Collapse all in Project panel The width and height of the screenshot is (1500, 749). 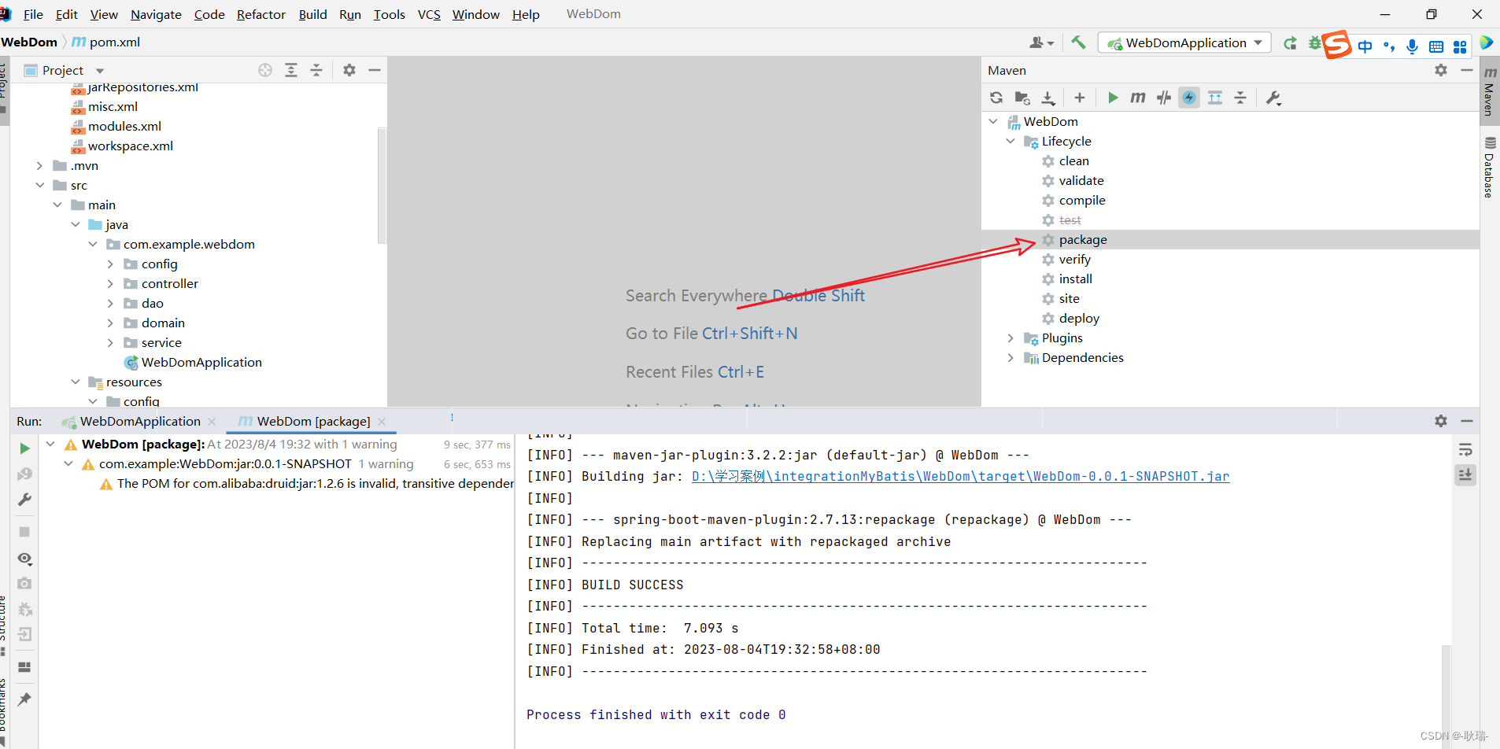coord(316,70)
